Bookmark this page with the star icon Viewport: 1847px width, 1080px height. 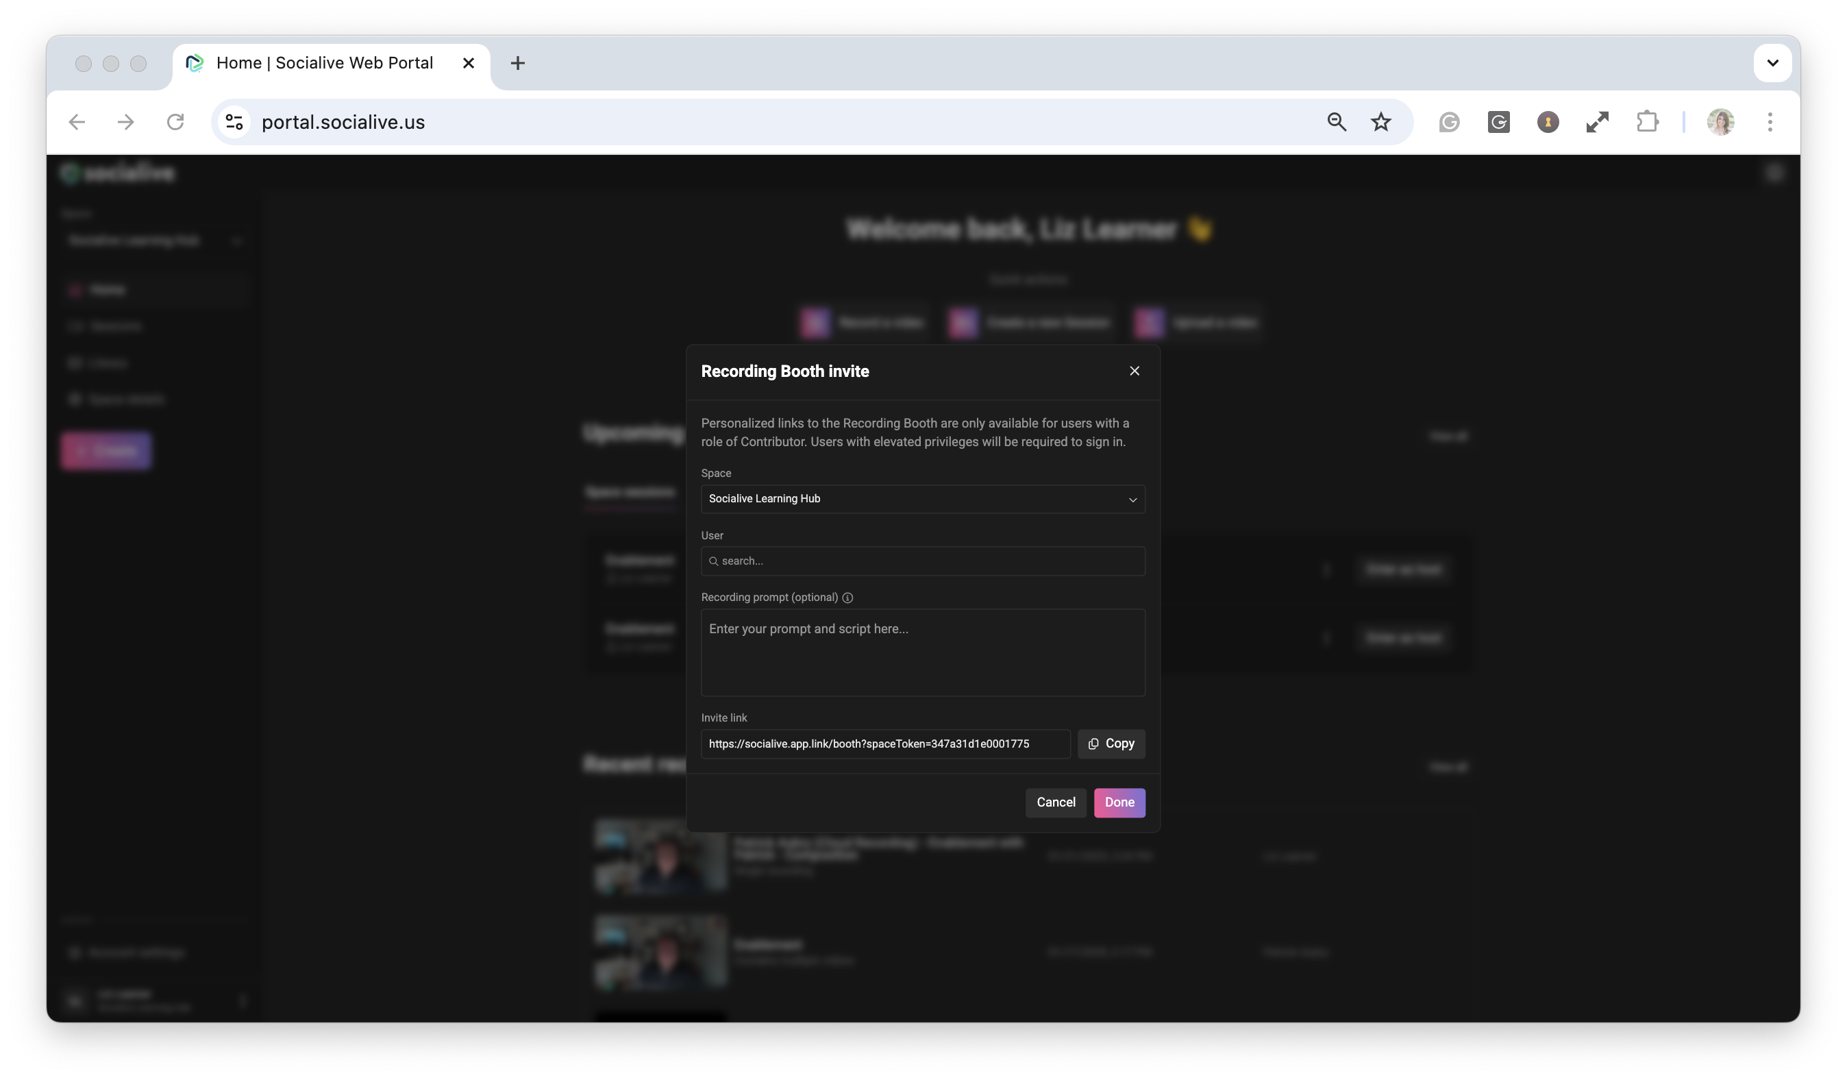[x=1380, y=122]
